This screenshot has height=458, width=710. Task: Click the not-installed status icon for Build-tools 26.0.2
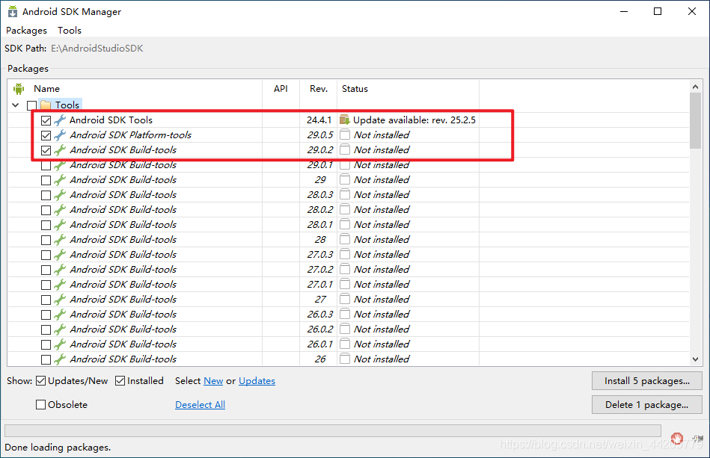pos(345,329)
